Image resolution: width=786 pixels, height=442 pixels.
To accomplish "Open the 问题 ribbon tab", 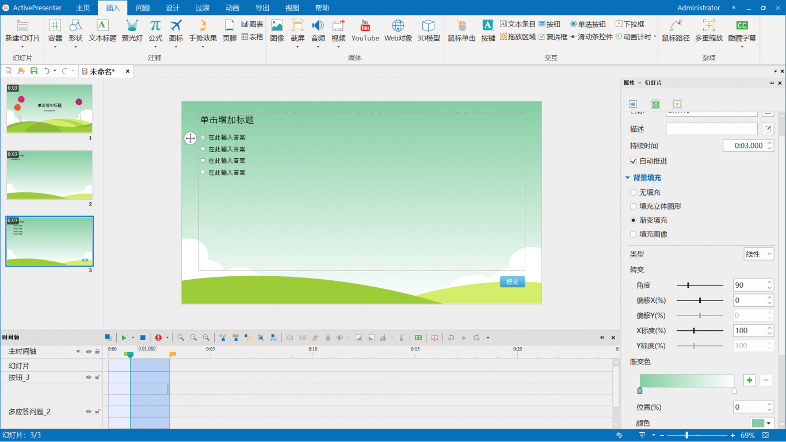I will click(143, 8).
